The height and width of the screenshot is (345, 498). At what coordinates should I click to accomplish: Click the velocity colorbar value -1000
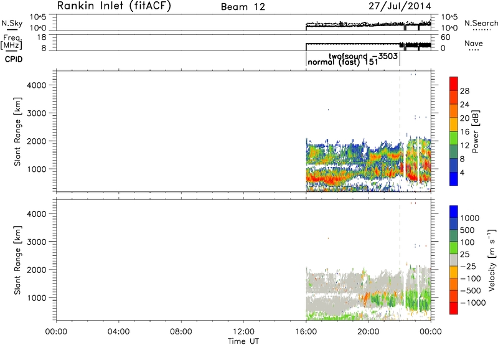pos(472,303)
